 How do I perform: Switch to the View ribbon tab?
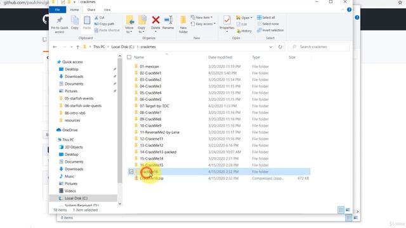[x=107, y=10]
